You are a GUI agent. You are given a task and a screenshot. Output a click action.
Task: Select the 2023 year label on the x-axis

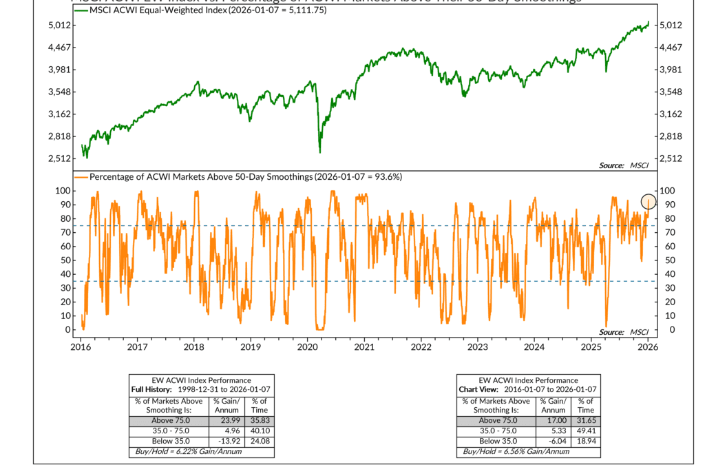(x=477, y=347)
